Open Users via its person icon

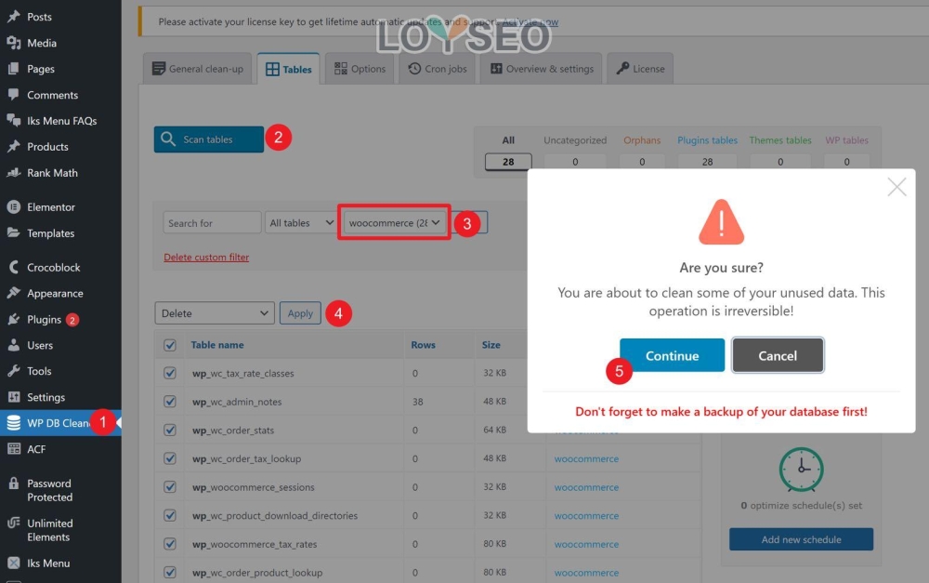(x=14, y=345)
